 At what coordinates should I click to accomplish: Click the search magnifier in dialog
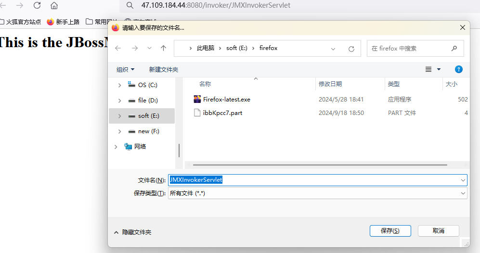[454, 48]
